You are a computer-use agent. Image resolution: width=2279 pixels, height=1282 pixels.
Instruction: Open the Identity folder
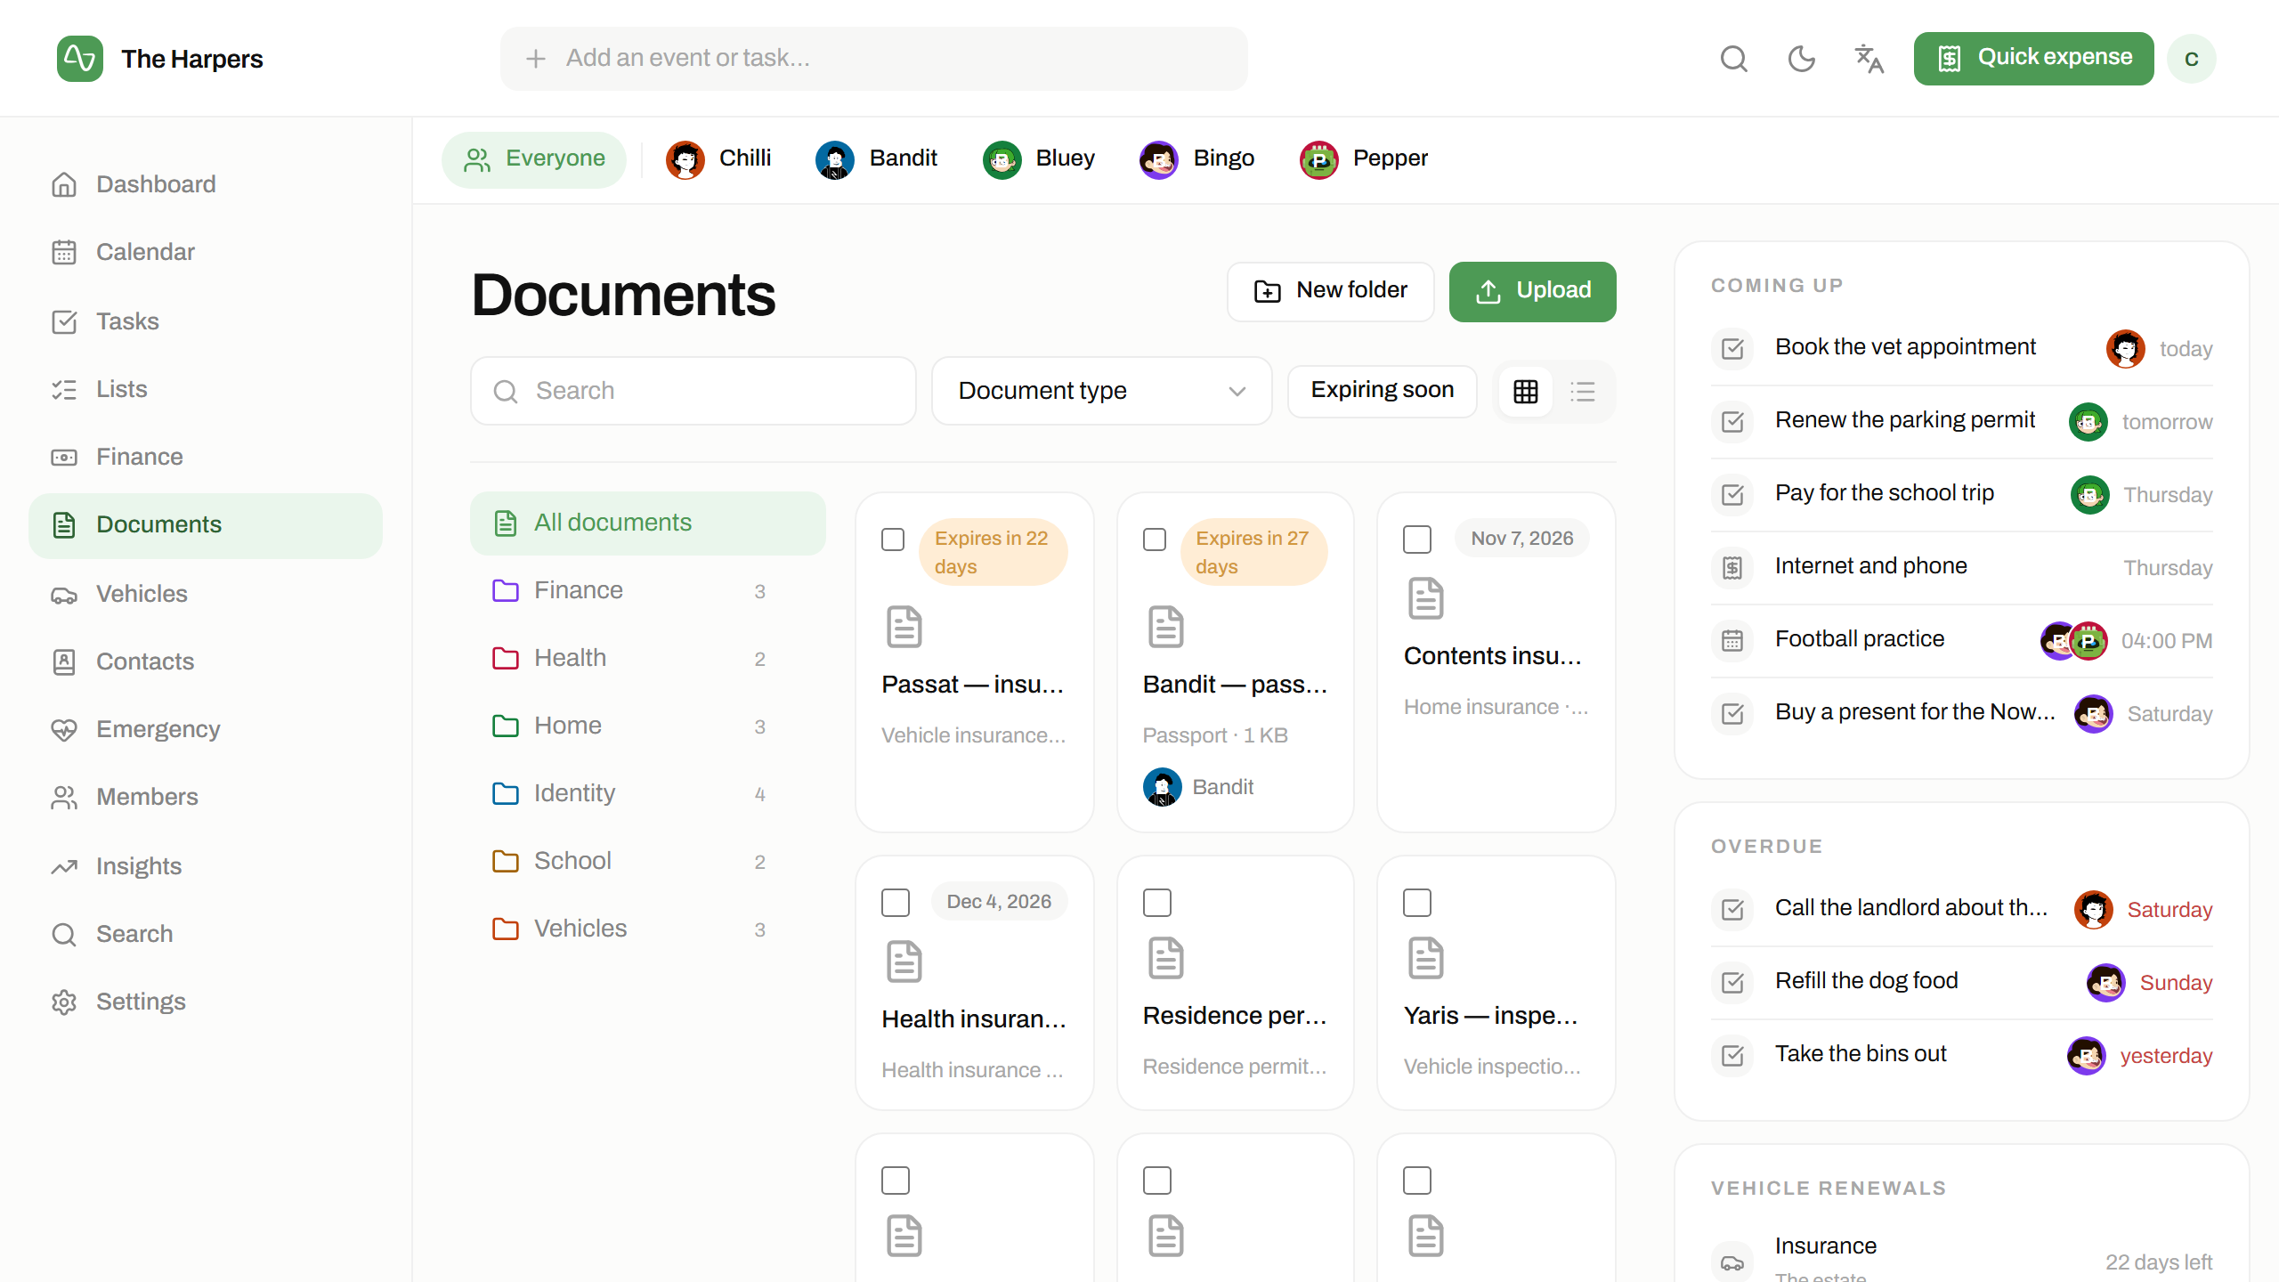(x=648, y=793)
